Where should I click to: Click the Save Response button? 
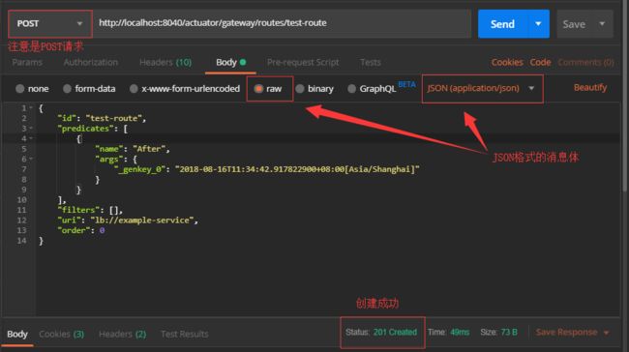(x=566, y=333)
